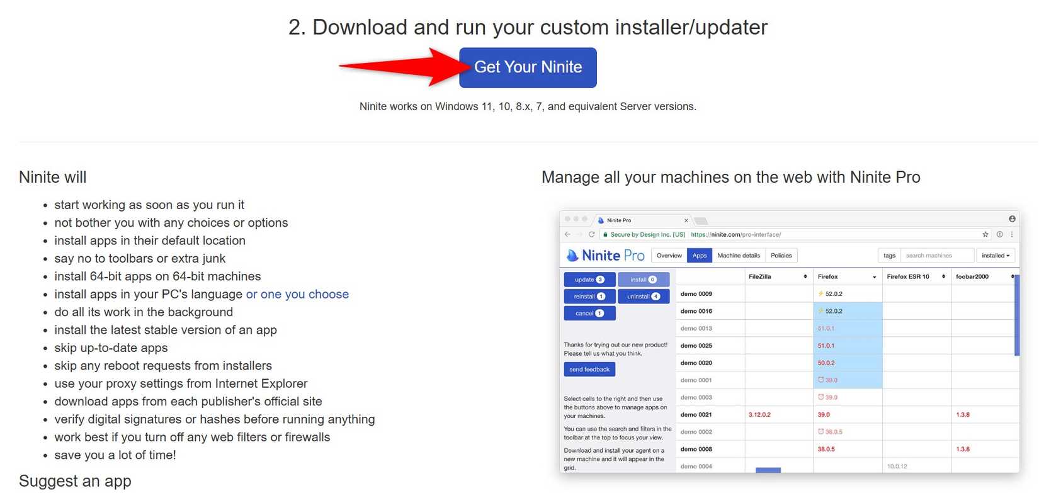
Task: Click 'not bother you with any choices or options'
Action: [171, 223]
